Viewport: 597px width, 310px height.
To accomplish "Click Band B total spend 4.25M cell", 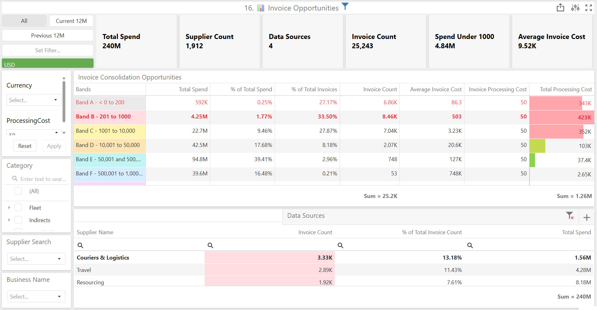I will tap(178, 117).
